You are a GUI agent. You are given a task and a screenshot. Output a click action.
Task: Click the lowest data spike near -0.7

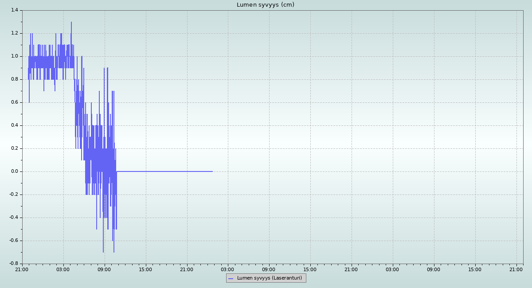(x=103, y=251)
